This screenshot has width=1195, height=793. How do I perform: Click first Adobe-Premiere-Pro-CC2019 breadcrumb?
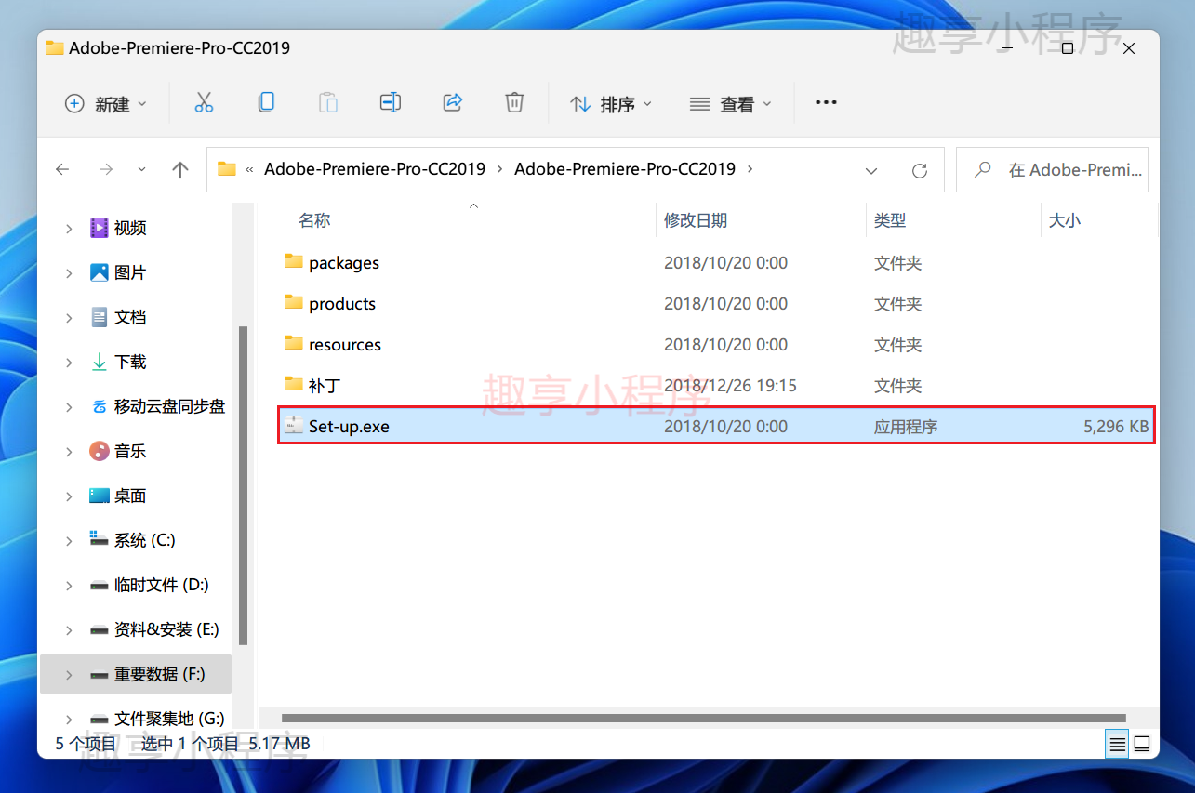tap(375, 169)
